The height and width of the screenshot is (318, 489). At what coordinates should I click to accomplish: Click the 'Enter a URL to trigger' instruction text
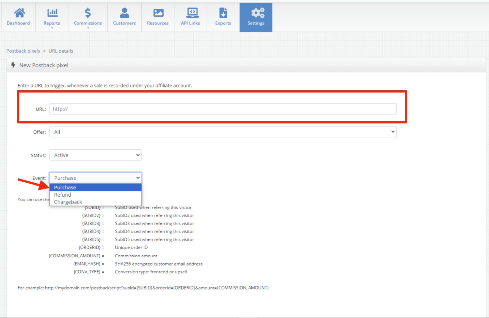click(105, 85)
